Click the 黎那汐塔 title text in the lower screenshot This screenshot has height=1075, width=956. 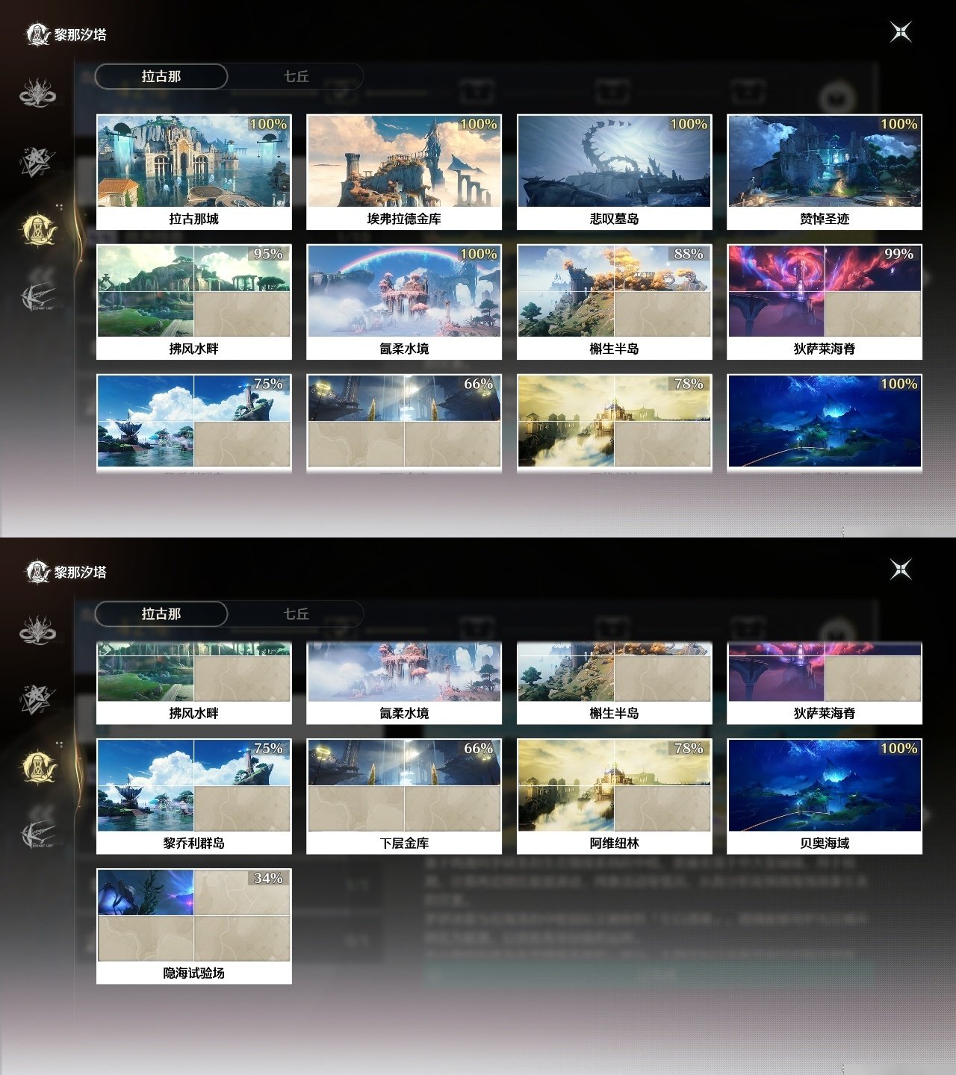tap(81, 573)
